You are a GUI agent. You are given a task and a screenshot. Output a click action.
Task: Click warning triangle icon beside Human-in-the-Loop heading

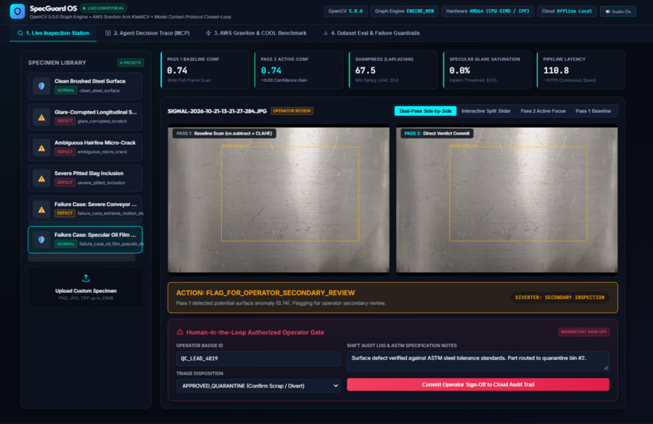[180, 332]
